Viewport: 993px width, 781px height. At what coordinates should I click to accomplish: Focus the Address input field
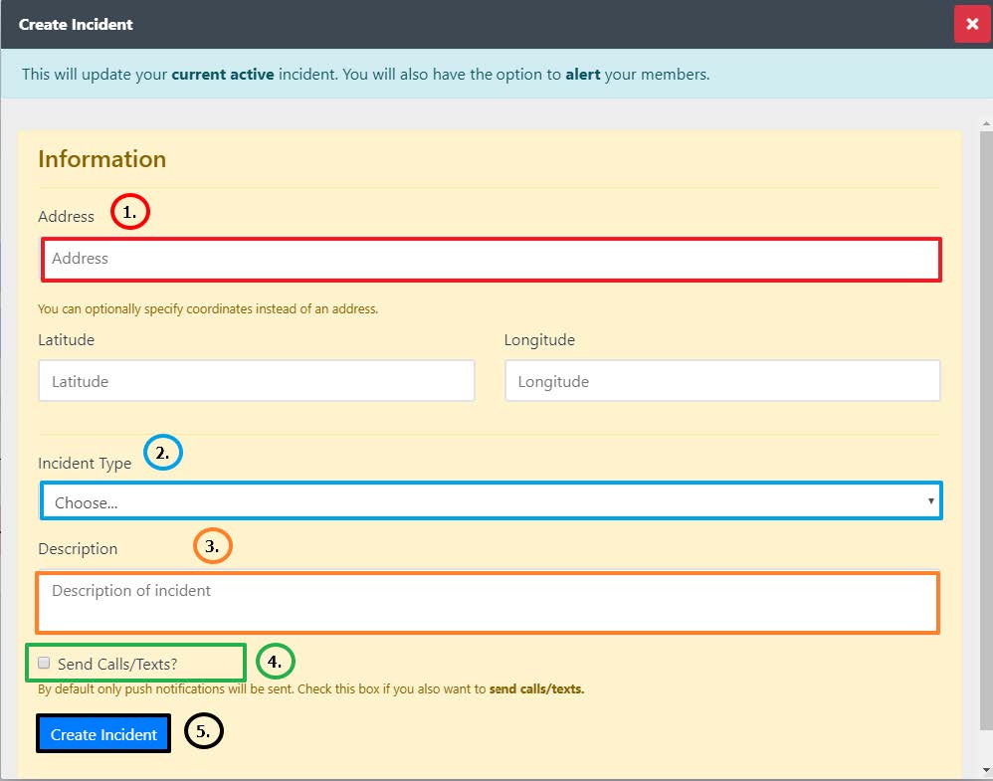click(491, 259)
